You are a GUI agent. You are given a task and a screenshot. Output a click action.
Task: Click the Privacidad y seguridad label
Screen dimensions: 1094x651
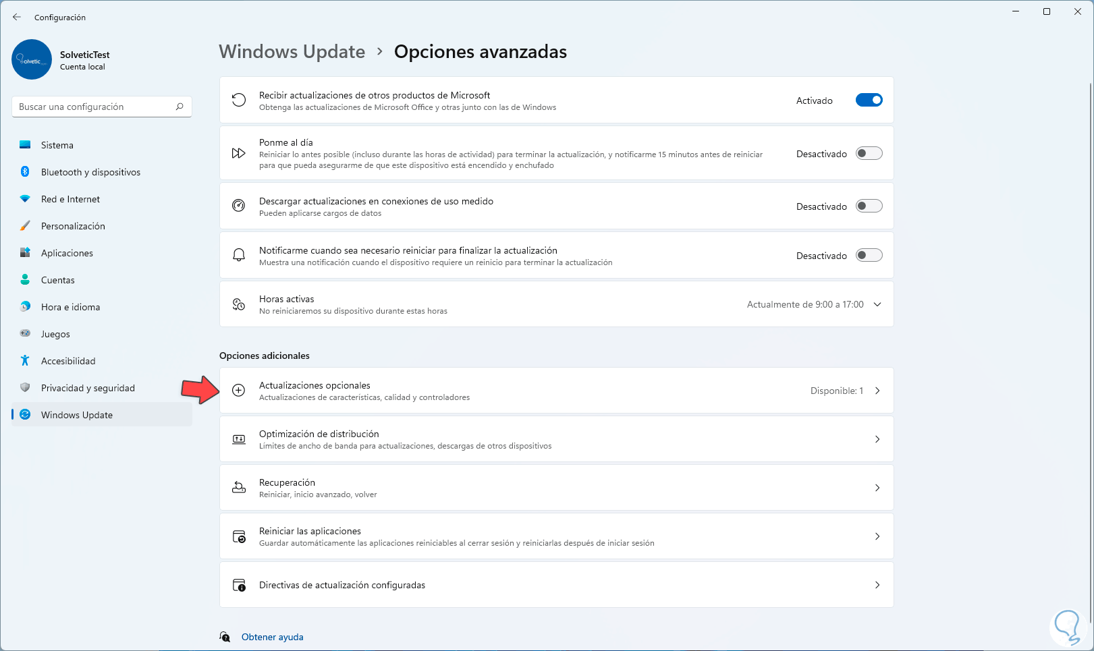88,388
